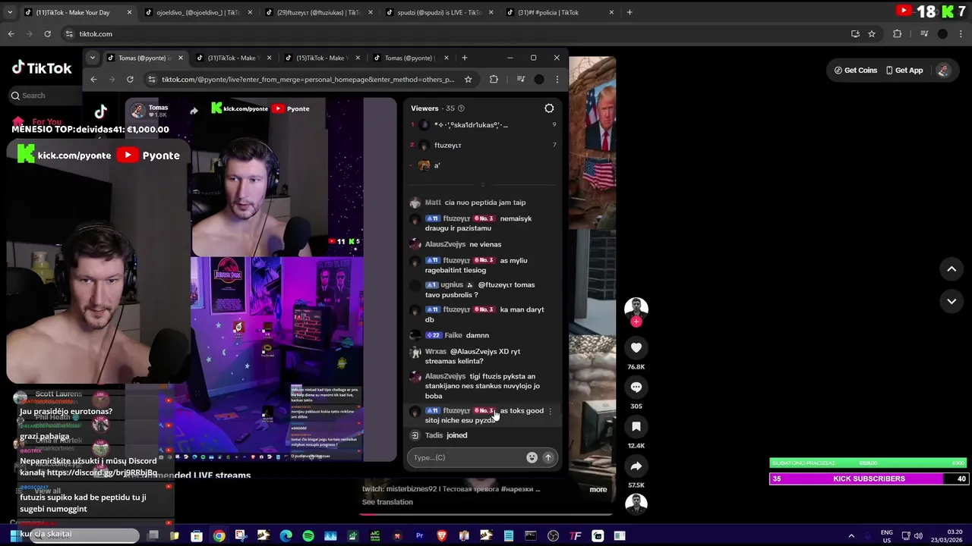Click the Viewers info question mark icon
Screen dimensions: 972x546
click(461, 108)
